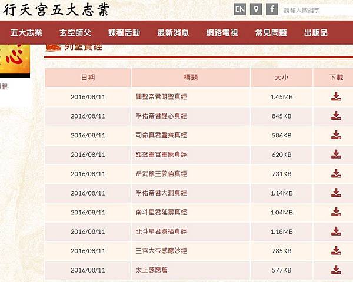Click size value 1.18MB
353x282 pixels.
pos(281,231)
